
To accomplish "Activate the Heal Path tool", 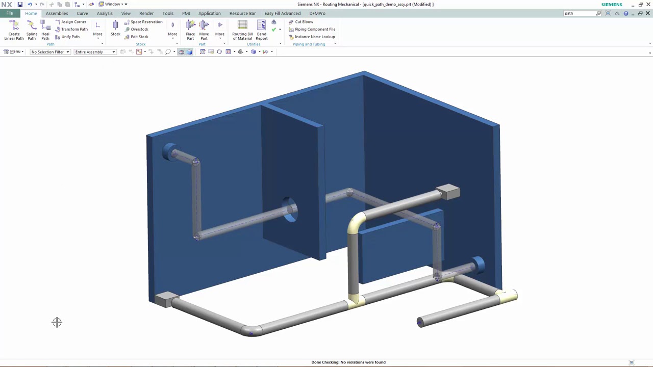I will click(45, 30).
